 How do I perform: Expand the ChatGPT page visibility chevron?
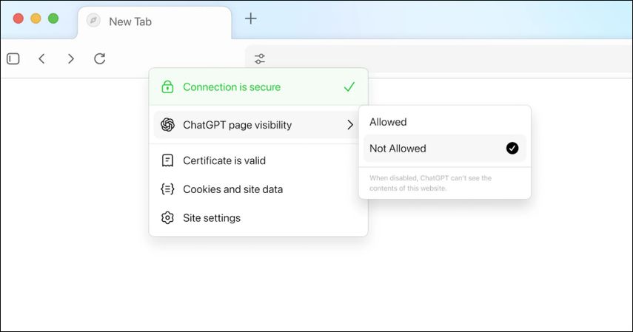tap(350, 125)
